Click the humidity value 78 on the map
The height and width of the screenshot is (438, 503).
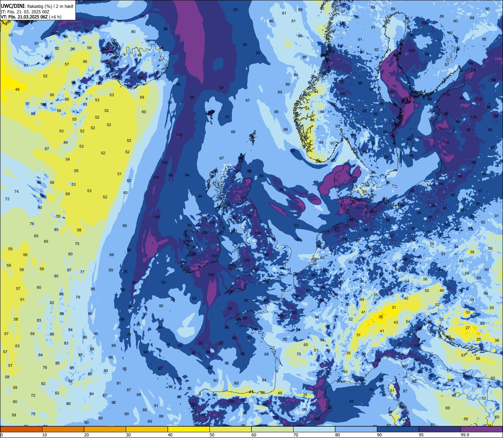point(33,414)
